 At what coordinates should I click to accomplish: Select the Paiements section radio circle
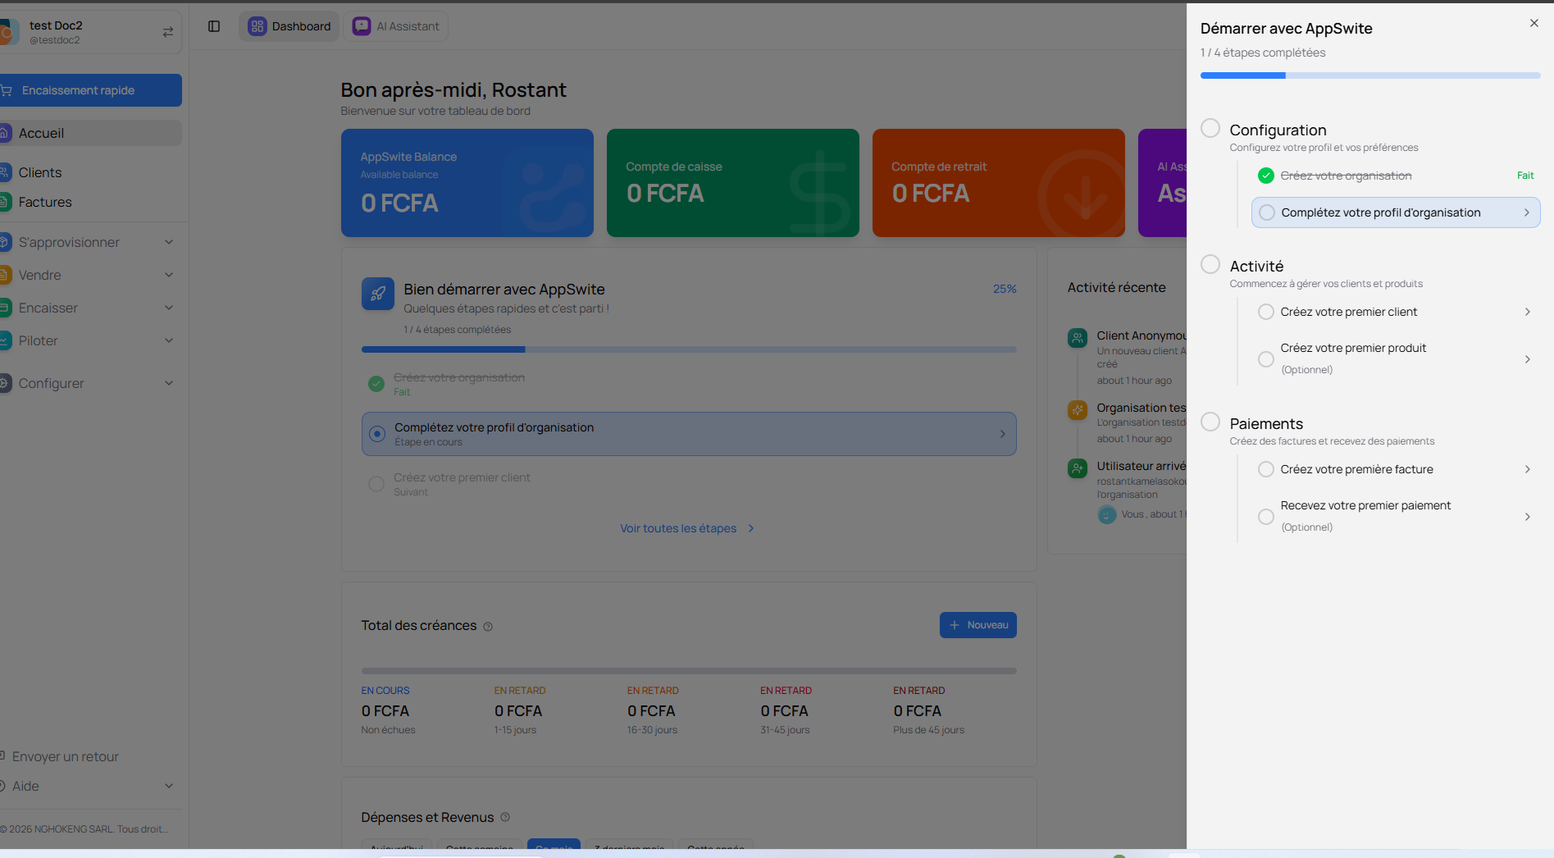1210,422
